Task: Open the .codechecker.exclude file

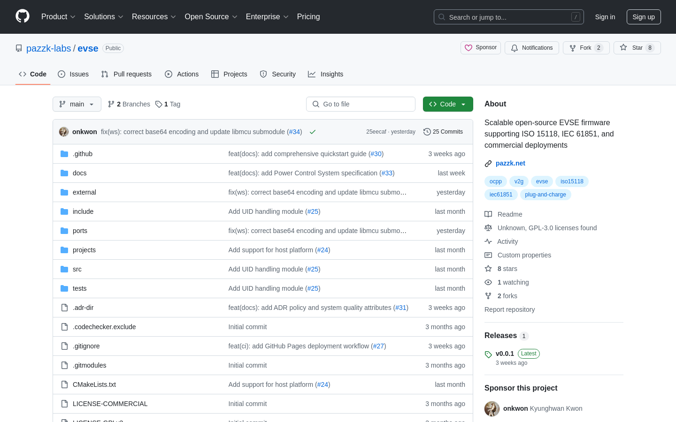Action: point(104,327)
